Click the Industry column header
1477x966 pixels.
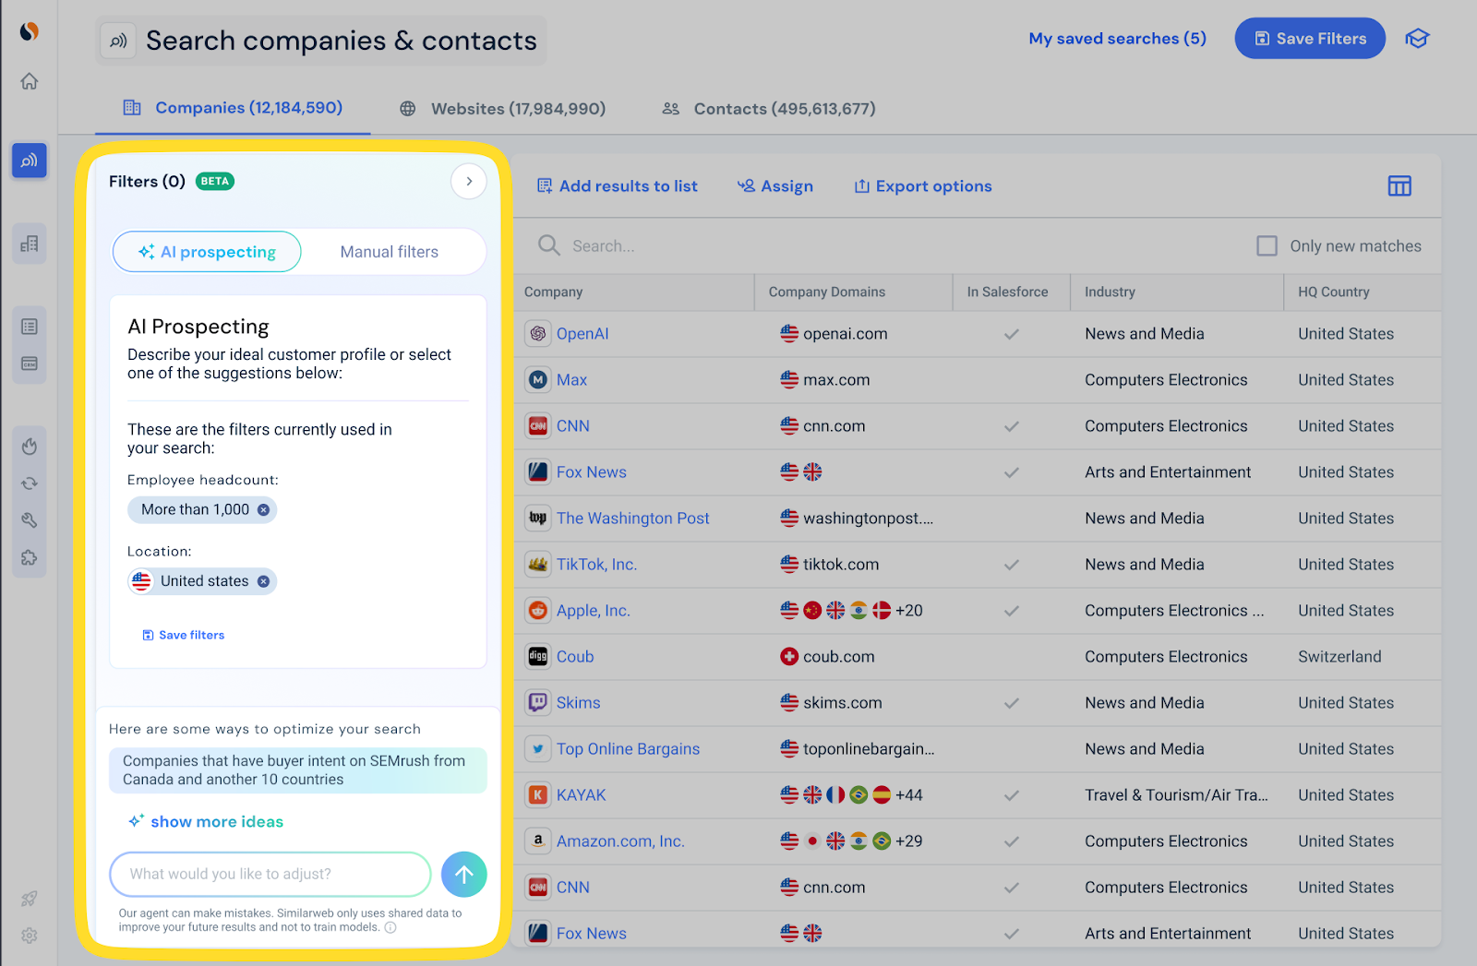pos(1110,292)
